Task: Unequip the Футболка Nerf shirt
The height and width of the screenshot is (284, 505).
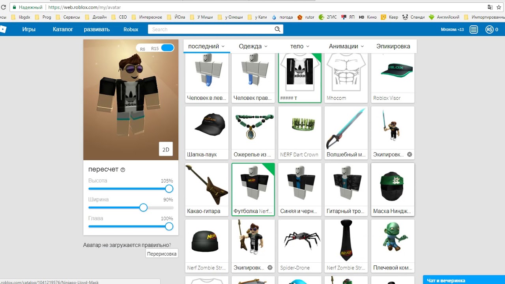Action: [253, 189]
